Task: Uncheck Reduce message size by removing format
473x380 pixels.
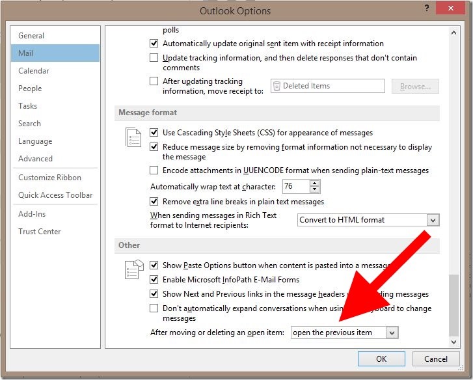Action: click(x=154, y=146)
